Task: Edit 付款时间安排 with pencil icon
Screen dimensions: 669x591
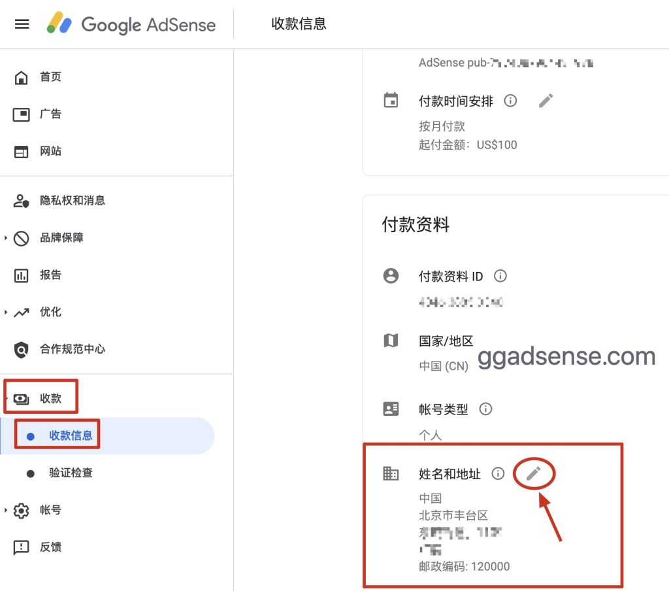Action: (546, 101)
